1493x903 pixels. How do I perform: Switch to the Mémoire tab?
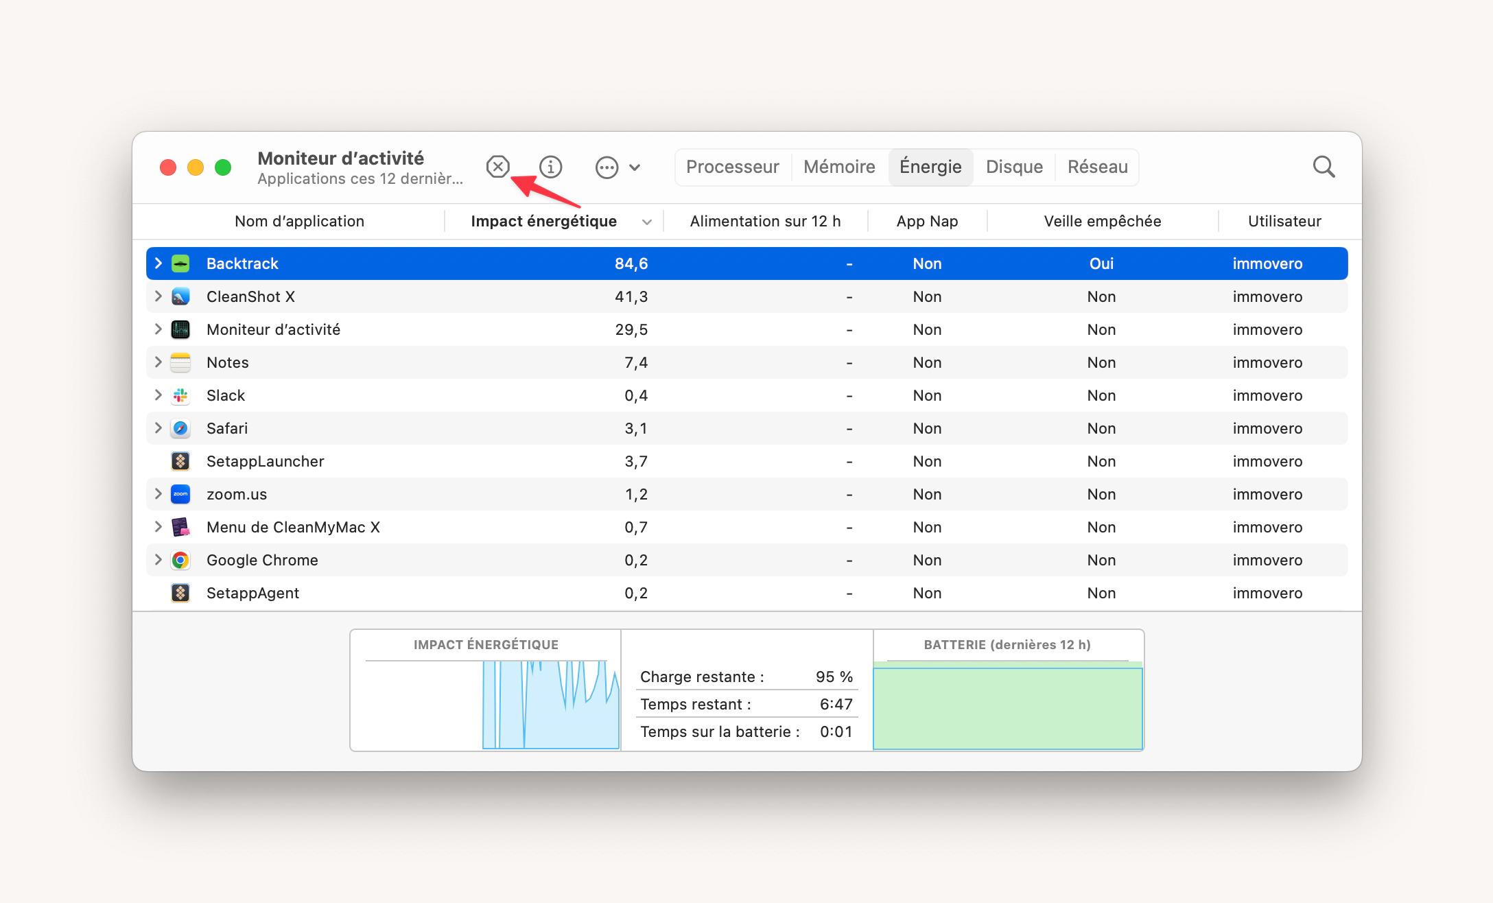[x=839, y=167]
